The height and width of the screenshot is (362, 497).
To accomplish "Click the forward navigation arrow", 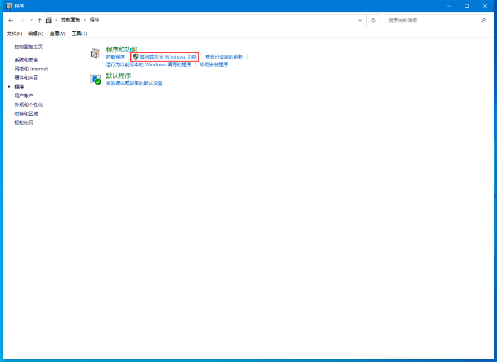I will coord(22,20).
